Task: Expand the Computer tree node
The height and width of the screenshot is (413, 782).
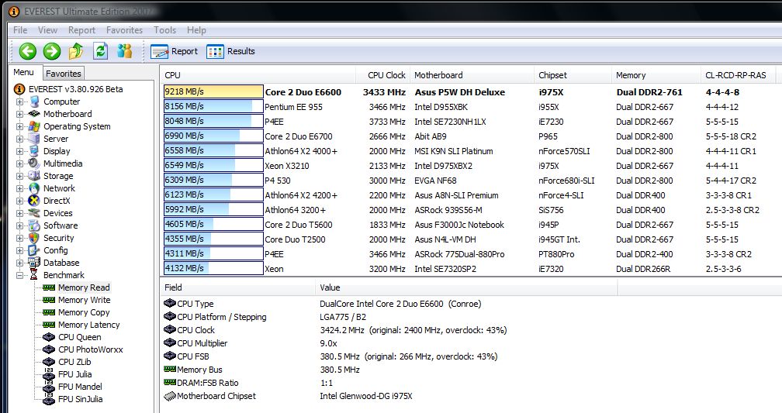Action: [19, 102]
